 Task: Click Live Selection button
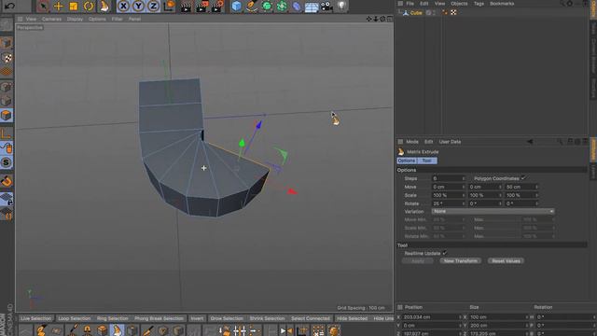35,318
